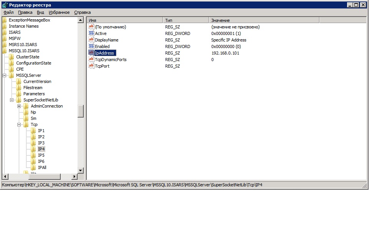Image resolution: width=387 pixels, height=242 pixels.
Task: Click the DWORD icon of Enabled value
Action: point(91,46)
